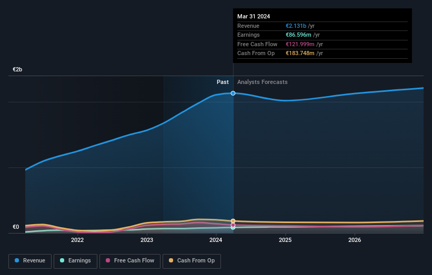Click the Past label

(x=223, y=82)
